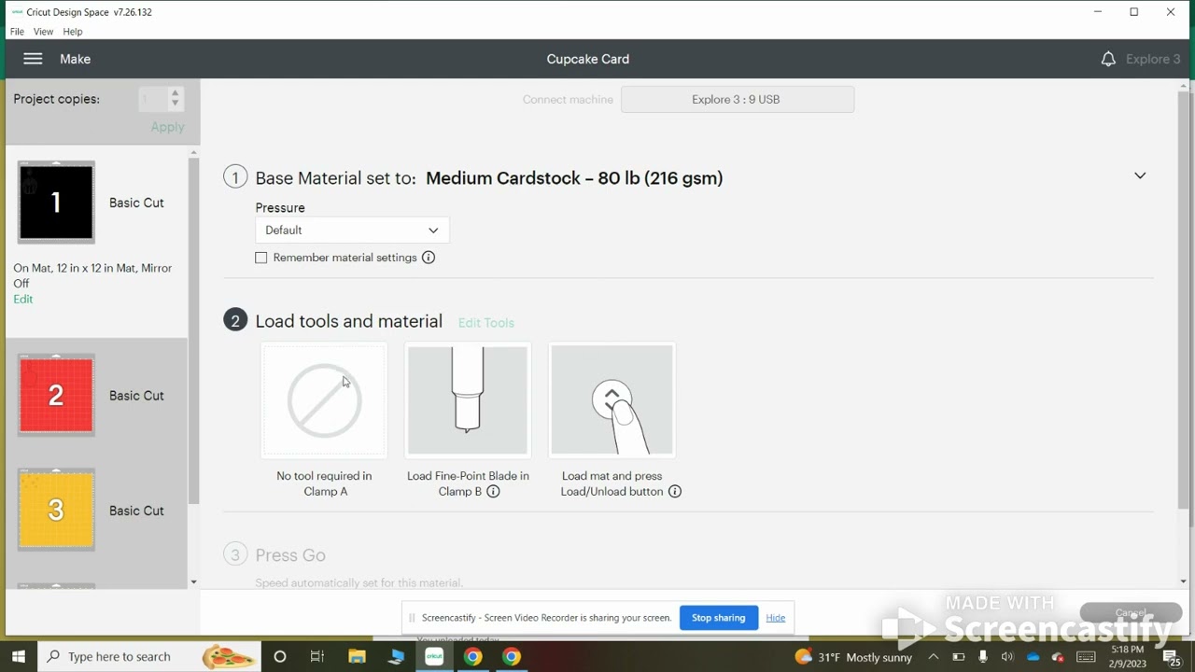The image size is (1195, 672).
Task: Click the No tool required Clamp A image
Action: coord(324,400)
